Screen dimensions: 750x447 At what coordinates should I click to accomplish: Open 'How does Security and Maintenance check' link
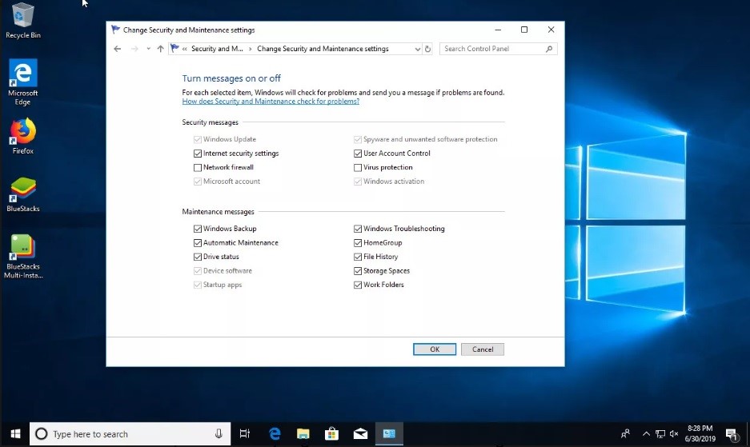coord(271,102)
